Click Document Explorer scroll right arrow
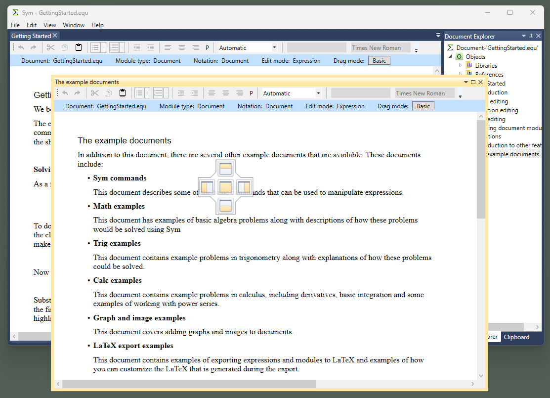 coord(537,327)
